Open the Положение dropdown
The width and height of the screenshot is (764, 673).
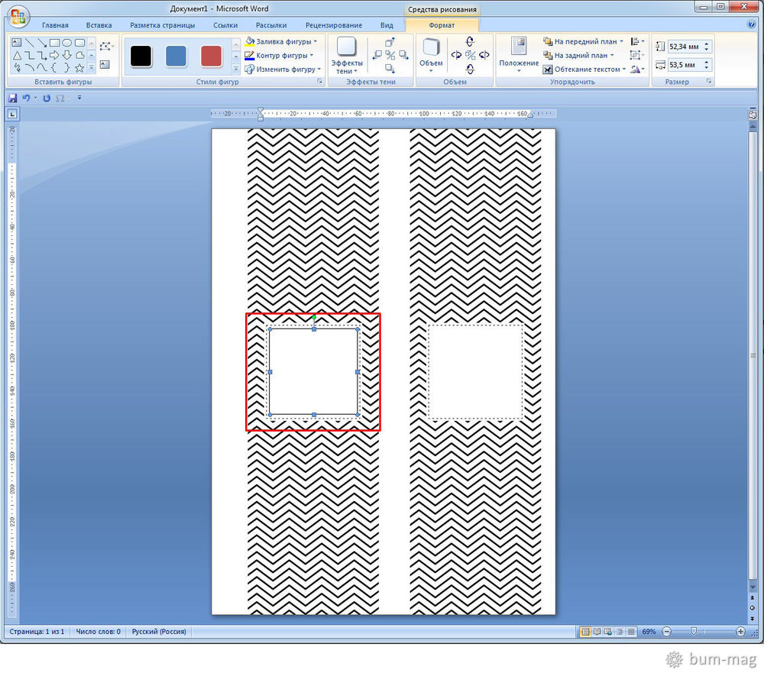coord(519,54)
